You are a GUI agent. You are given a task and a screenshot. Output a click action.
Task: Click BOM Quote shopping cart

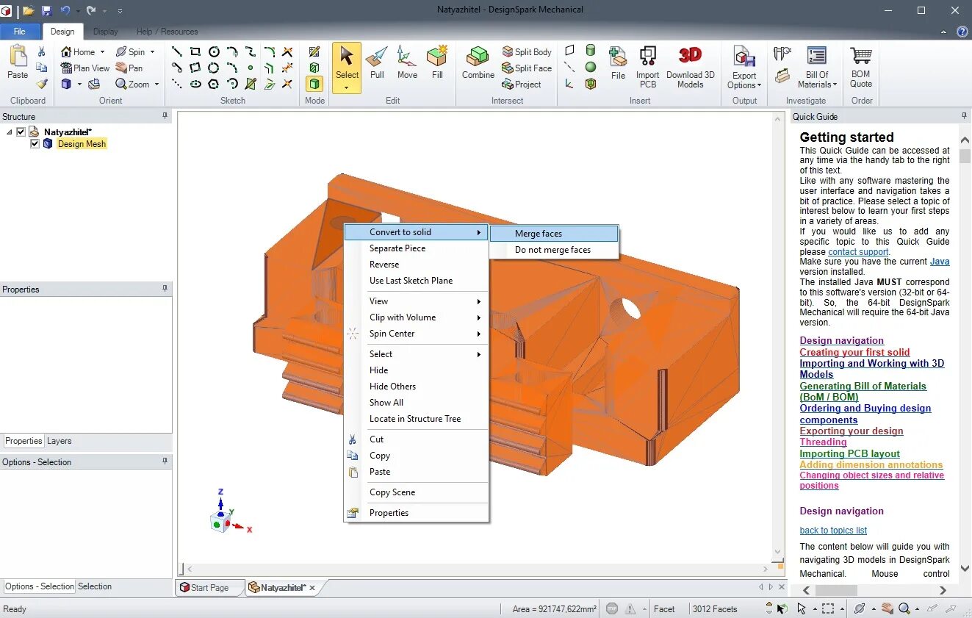pos(861,67)
